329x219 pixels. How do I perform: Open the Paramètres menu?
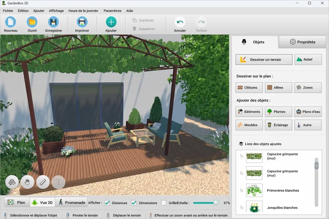[x=112, y=10]
